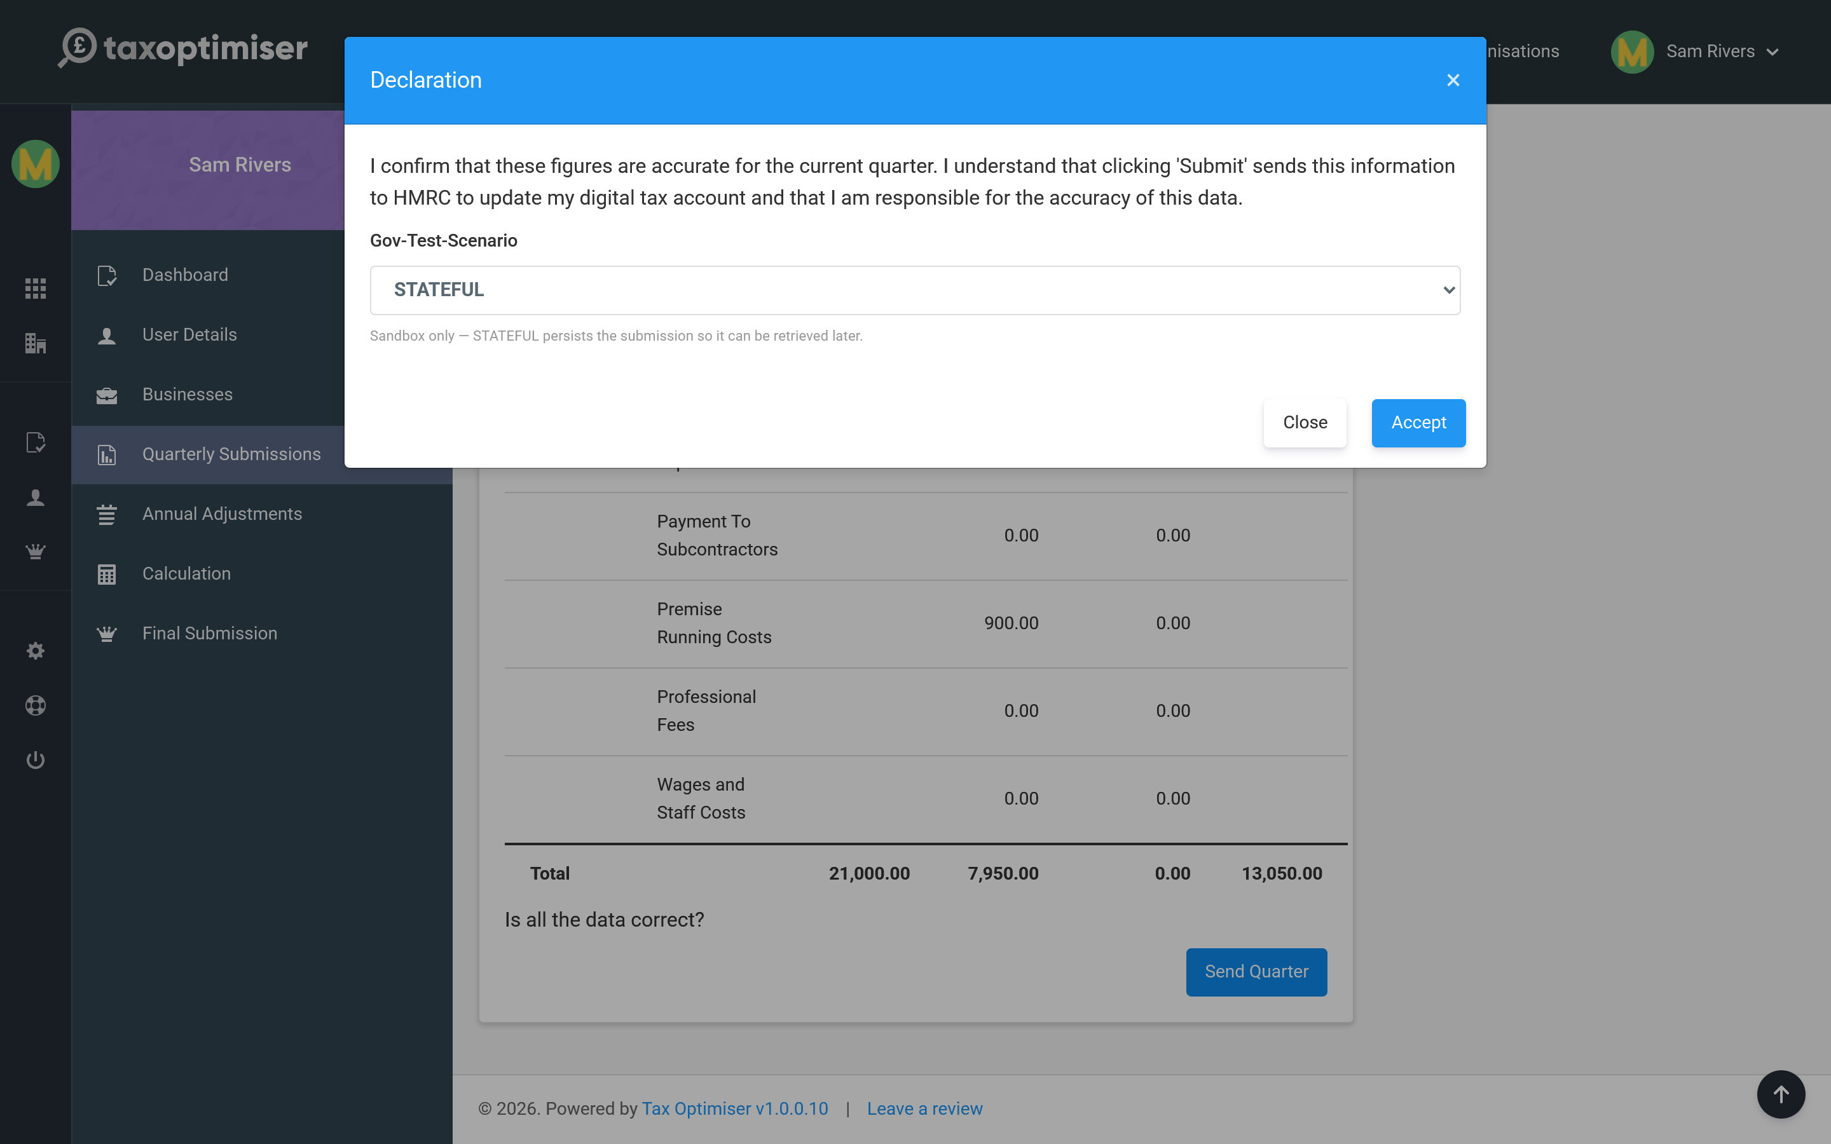1831x1144 pixels.
Task: Click the Send Quarter button
Action: tap(1256, 972)
